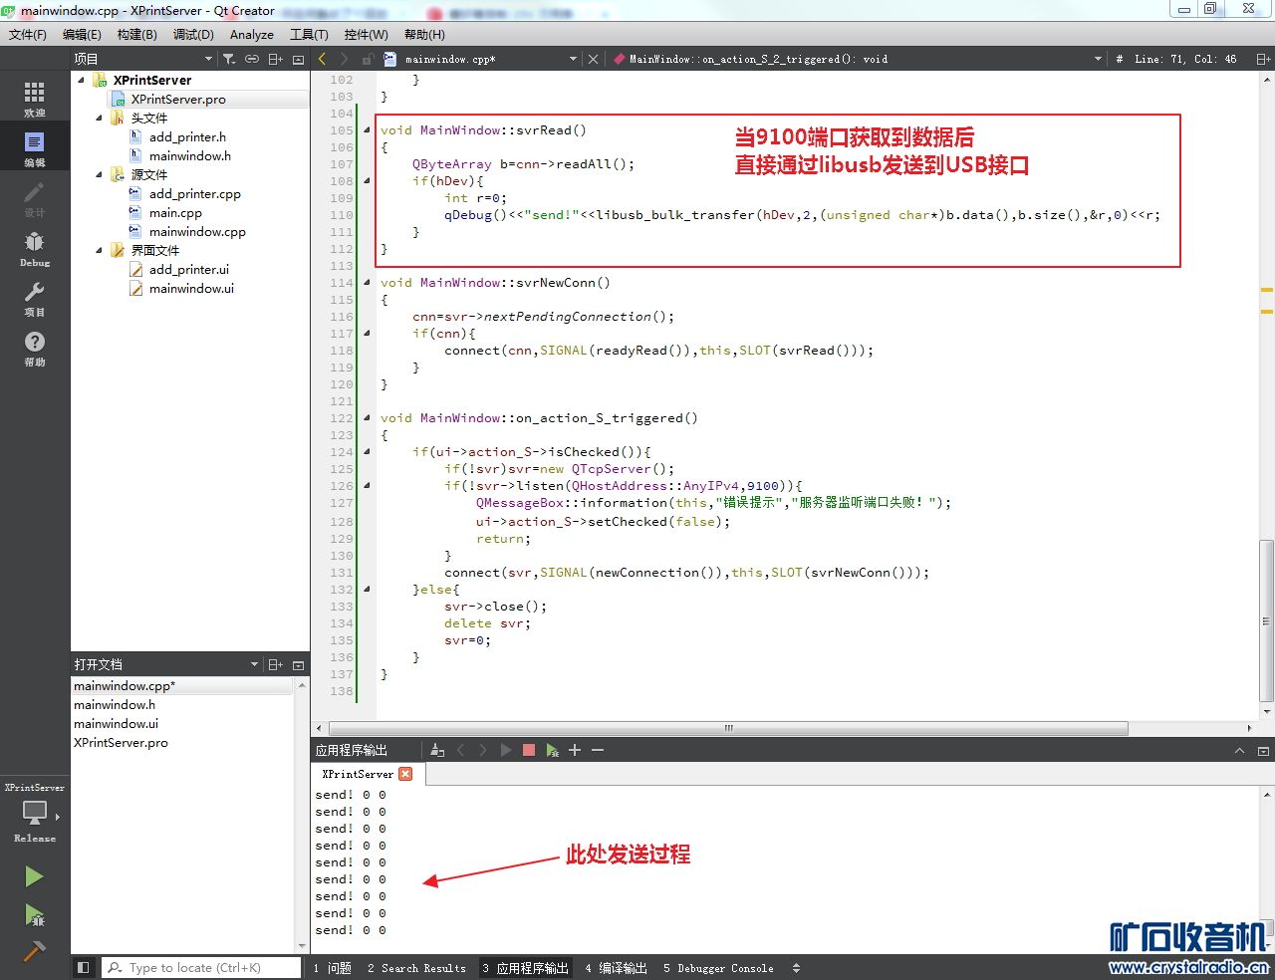Viewport: 1275px width, 980px height.
Task: Show the 2 Search Results pane
Action: coord(416,967)
